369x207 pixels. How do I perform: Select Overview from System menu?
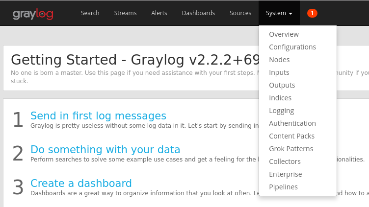(284, 34)
